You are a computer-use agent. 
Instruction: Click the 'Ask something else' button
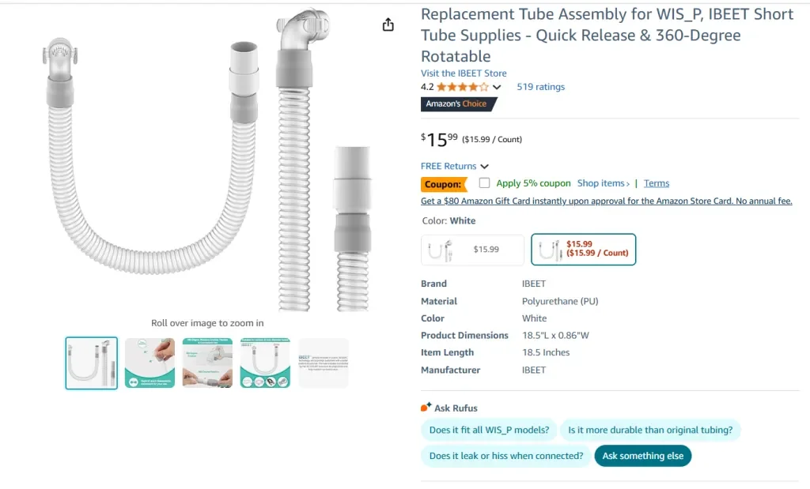click(642, 456)
